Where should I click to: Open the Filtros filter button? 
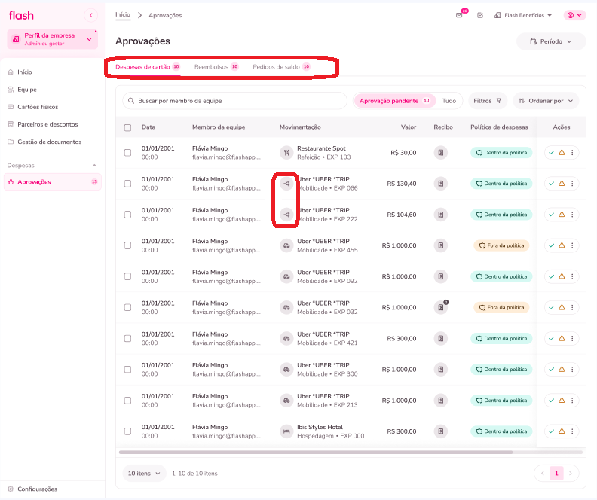click(488, 101)
